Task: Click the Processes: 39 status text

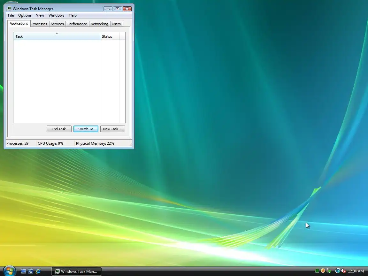Action: pos(17,143)
